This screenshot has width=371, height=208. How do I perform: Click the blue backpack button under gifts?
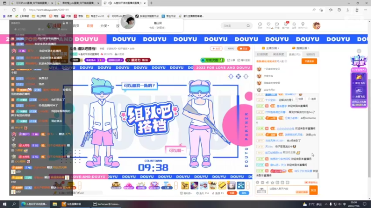[244, 193]
